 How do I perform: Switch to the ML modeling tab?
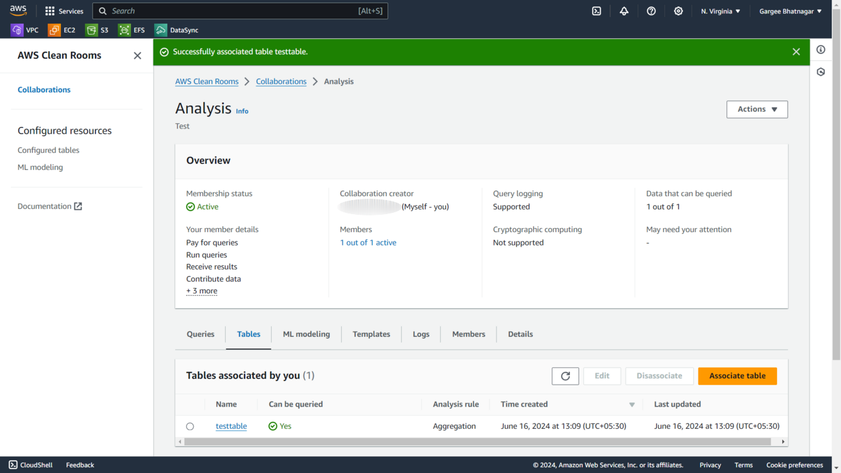307,334
